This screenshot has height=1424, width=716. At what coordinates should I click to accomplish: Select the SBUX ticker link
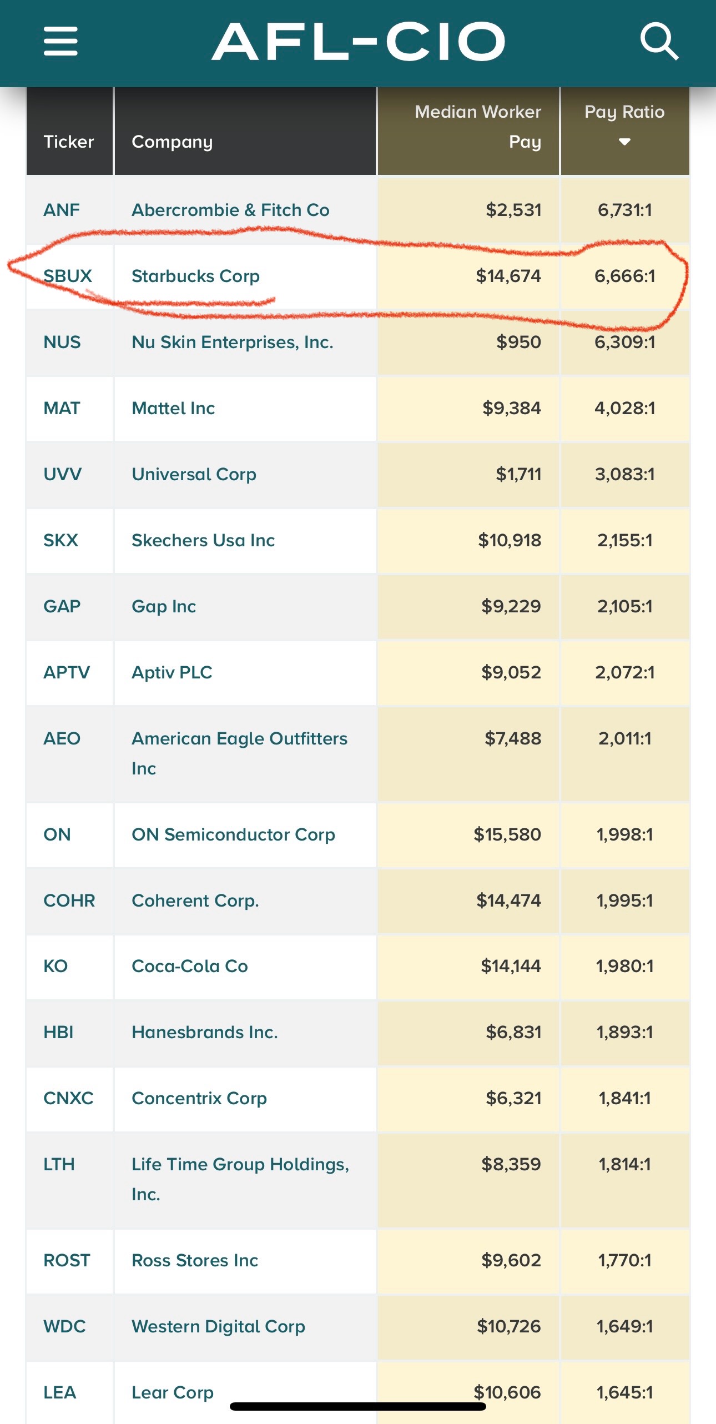coord(68,276)
